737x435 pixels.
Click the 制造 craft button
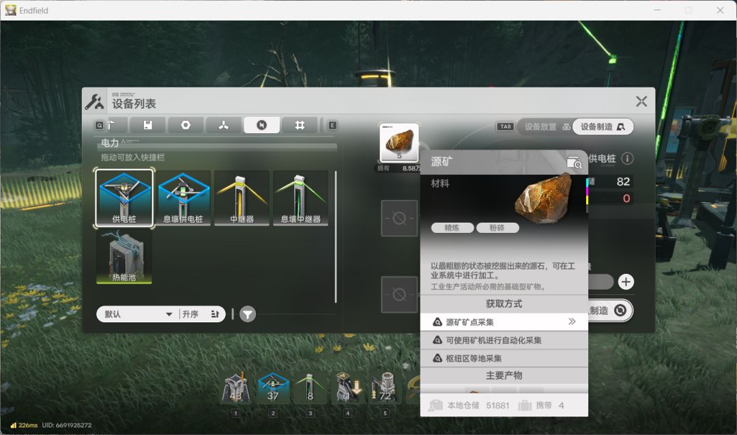pyautogui.click(x=609, y=311)
